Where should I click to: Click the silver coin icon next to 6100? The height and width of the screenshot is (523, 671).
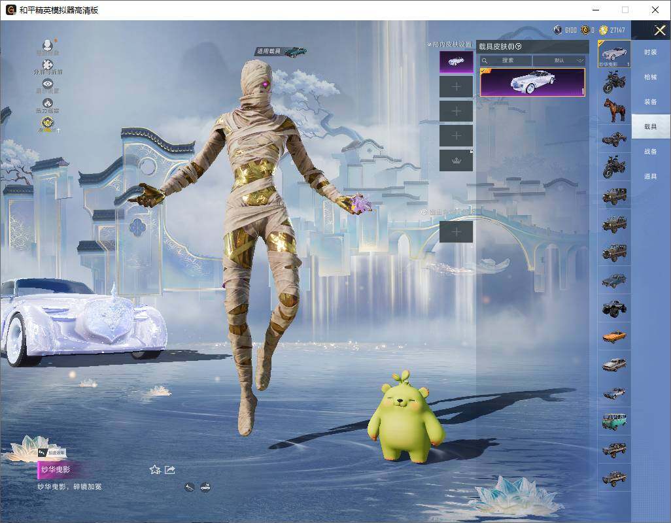[x=558, y=30]
